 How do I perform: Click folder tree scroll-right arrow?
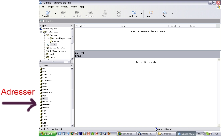(69, 61)
